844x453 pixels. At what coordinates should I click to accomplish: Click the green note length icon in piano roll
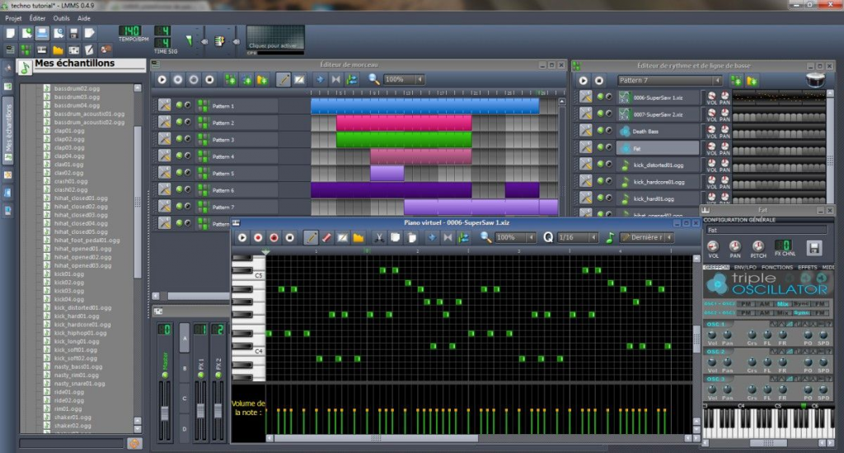click(610, 237)
